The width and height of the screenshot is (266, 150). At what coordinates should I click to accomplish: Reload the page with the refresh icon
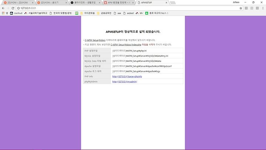pyautogui.click(x=13, y=8)
